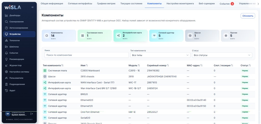This screenshot has height=124, width=261.
Task: Focus the Поиск по компонентам search field
Action: click(87, 55)
